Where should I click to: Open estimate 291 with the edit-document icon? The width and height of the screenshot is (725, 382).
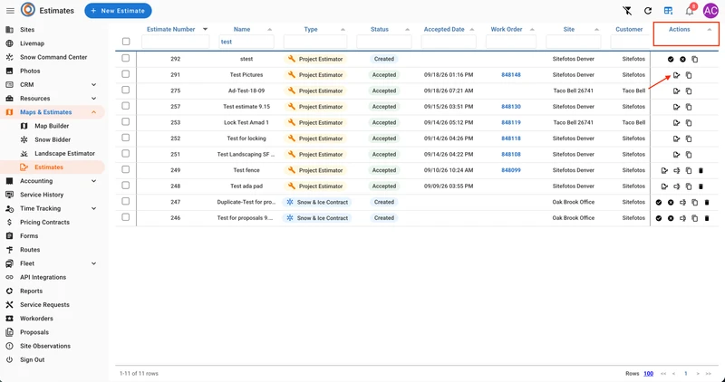676,75
